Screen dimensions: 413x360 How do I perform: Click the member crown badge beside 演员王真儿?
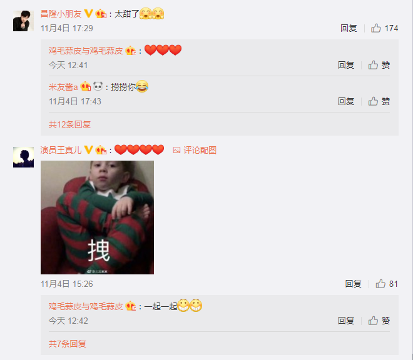(101, 150)
